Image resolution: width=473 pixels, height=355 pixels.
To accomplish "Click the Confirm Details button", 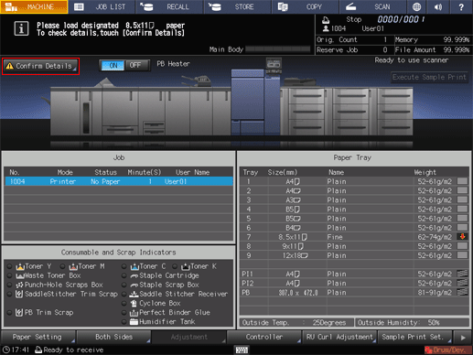I will coord(40,66).
